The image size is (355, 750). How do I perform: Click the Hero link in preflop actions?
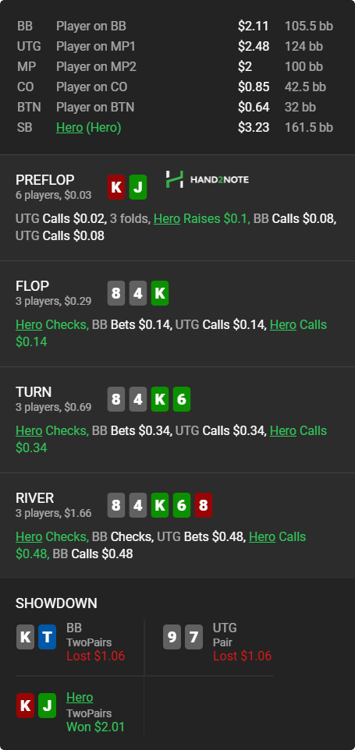(167, 218)
